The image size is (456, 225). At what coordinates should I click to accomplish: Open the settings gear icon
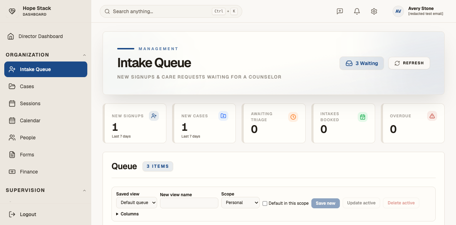tap(374, 11)
